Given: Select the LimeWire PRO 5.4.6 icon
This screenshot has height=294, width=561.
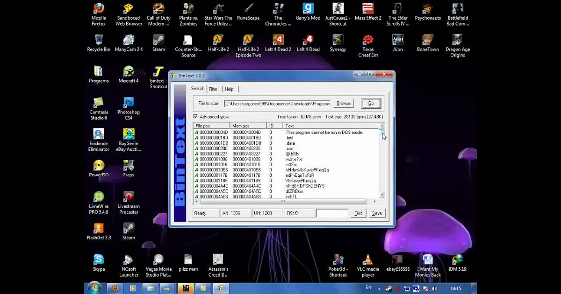Looking at the screenshot, I should (99, 203).
